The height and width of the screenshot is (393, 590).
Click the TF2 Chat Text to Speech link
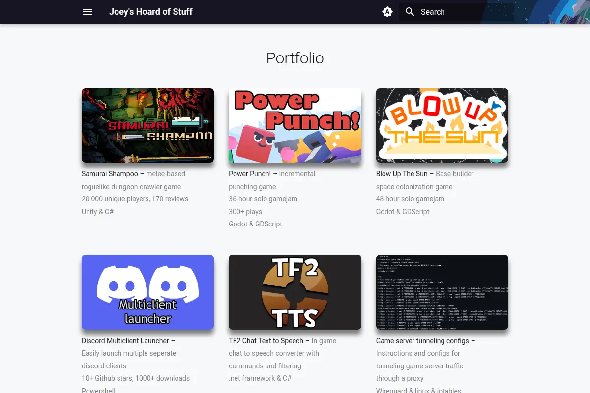click(x=266, y=341)
